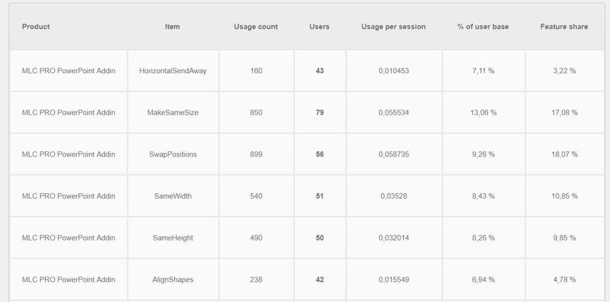
Task: Click feature share value 17,08 %
Action: coord(564,112)
